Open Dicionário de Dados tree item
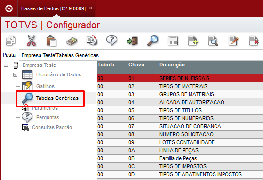The height and width of the screenshot is (180, 263). click(x=59, y=74)
